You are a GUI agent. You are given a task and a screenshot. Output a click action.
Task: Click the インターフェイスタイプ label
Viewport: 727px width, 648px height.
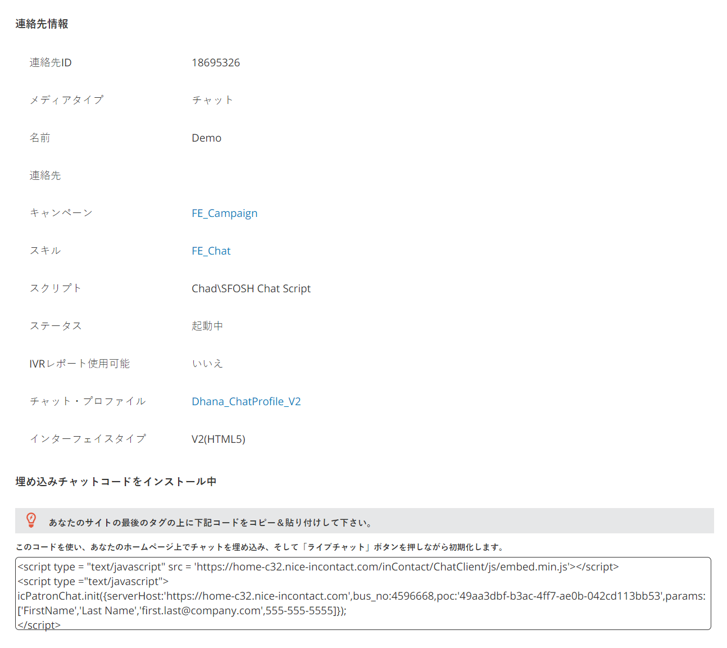88,439
